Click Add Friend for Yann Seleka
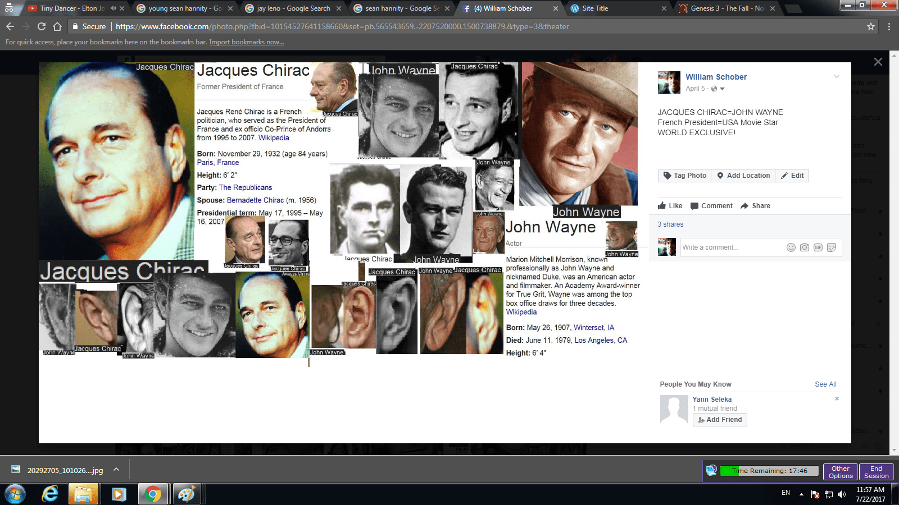This screenshot has width=899, height=505. (x=720, y=420)
